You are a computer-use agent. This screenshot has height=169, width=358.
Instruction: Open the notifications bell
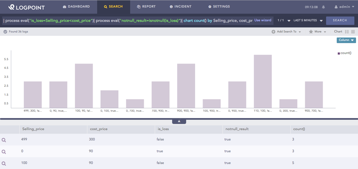tap(324, 7)
